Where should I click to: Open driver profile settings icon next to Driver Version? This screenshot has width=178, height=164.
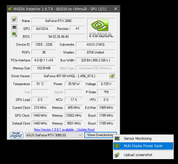pos(112,76)
